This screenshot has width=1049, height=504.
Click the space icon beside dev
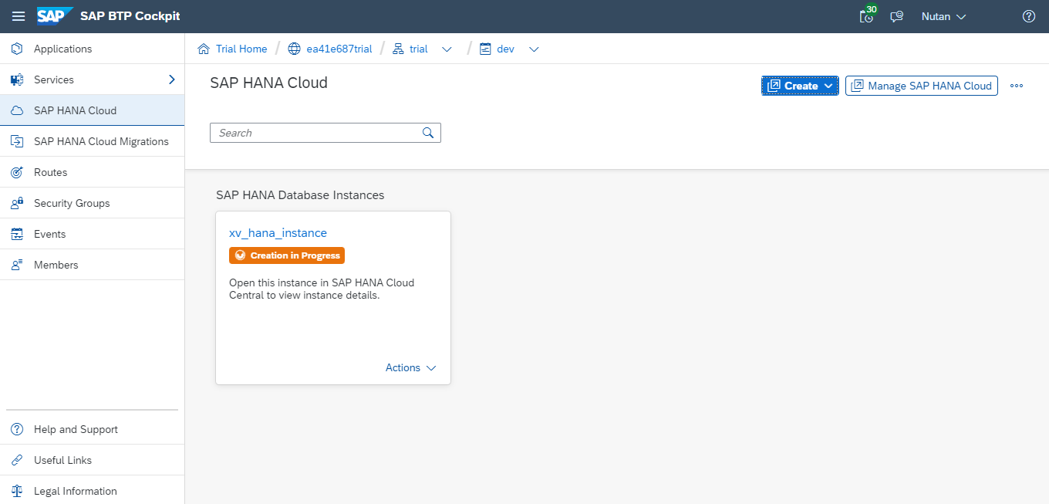(x=485, y=49)
